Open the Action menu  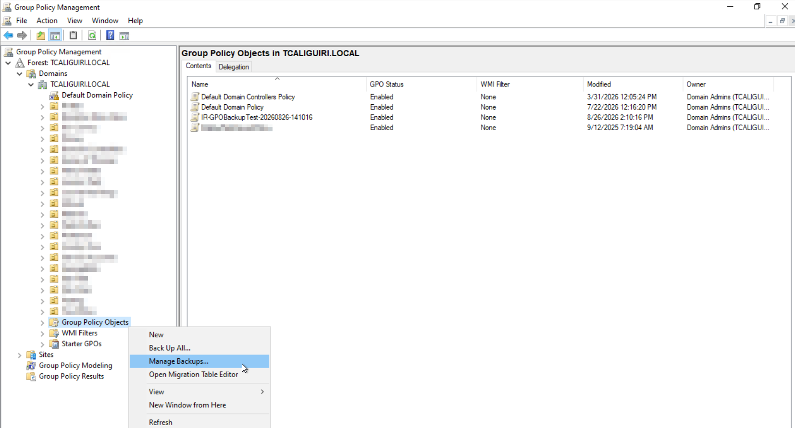(47, 21)
